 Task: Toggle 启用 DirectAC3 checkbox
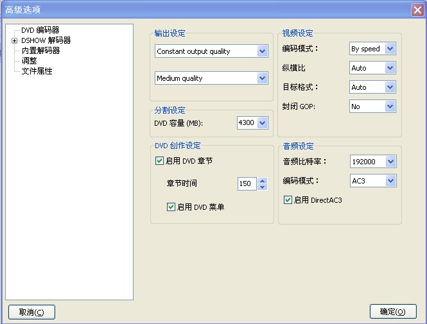point(288,200)
